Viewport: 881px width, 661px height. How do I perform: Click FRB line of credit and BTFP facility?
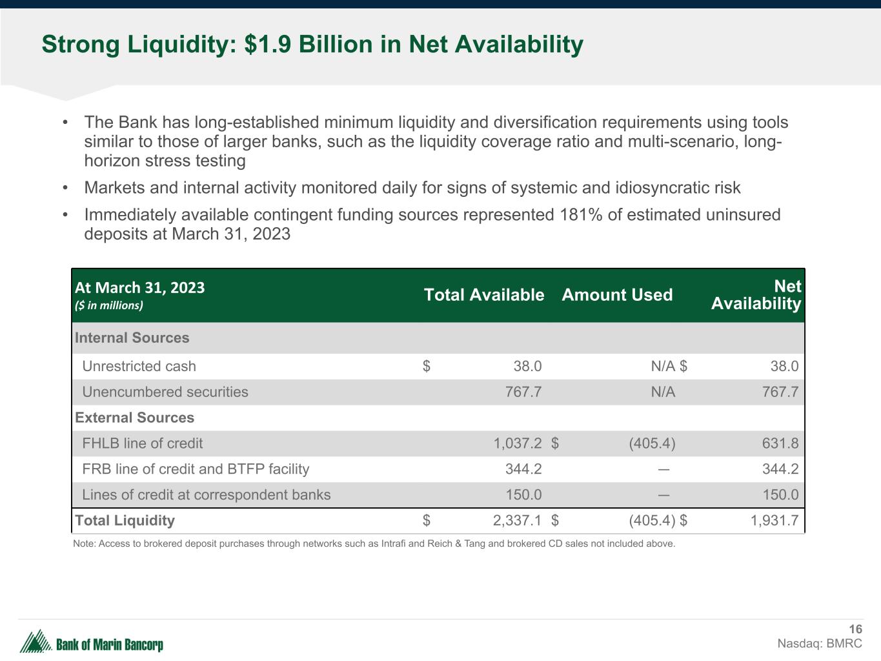coord(196,469)
